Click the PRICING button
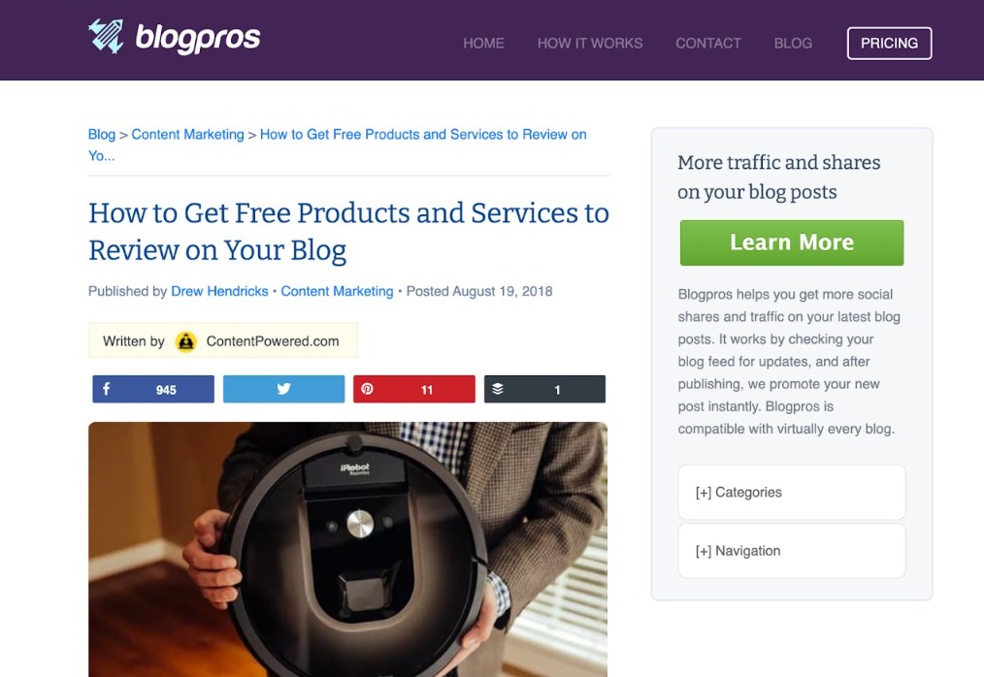The width and height of the screenshot is (984, 677). [x=889, y=44]
